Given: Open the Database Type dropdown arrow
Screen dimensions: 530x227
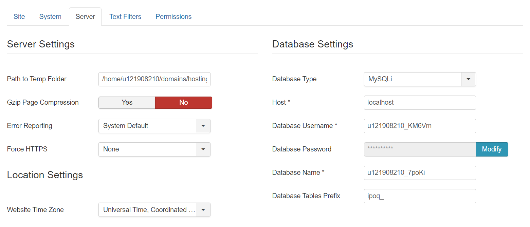Looking at the screenshot, I should click(468, 79).
